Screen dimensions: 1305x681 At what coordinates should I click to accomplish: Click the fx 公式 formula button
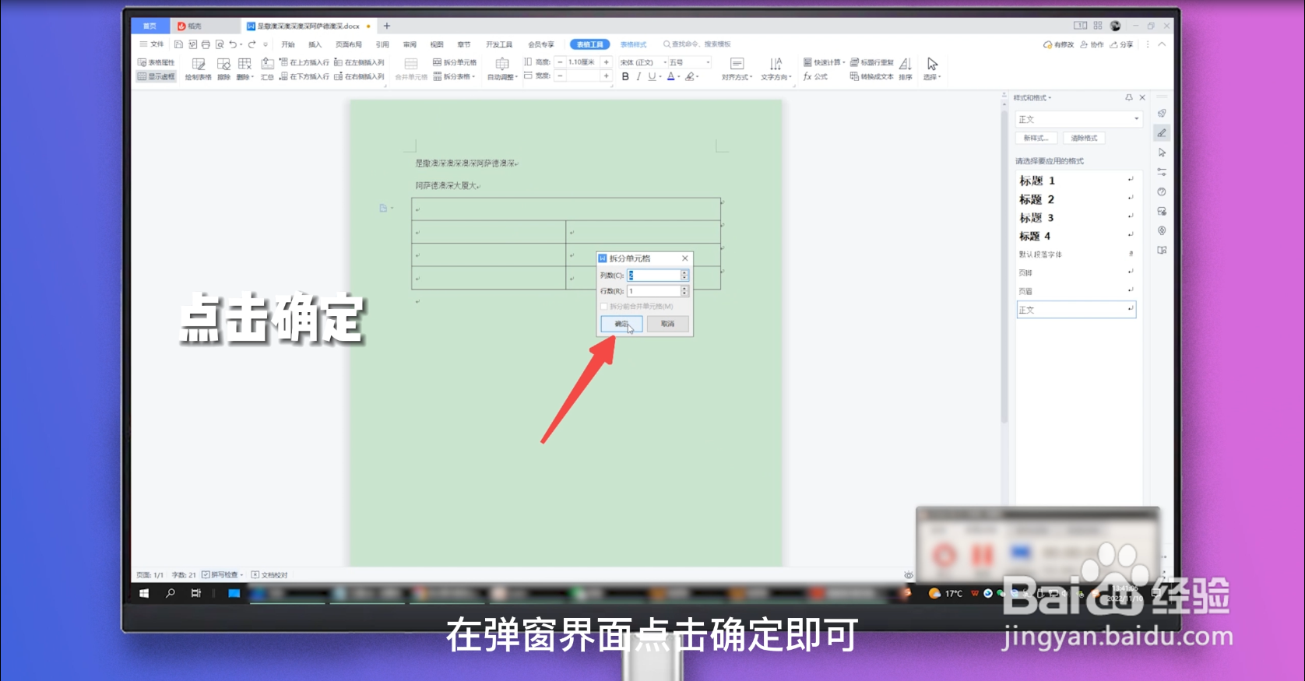(x=815, y=76)
